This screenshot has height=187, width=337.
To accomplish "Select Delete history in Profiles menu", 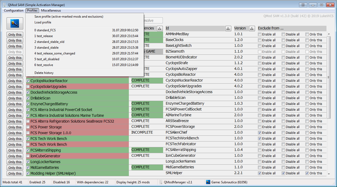I will (x=44, y=73).
